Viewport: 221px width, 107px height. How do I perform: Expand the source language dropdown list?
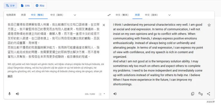75,15
